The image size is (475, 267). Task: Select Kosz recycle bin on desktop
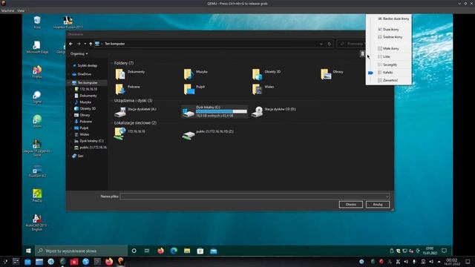coord(37,23)
